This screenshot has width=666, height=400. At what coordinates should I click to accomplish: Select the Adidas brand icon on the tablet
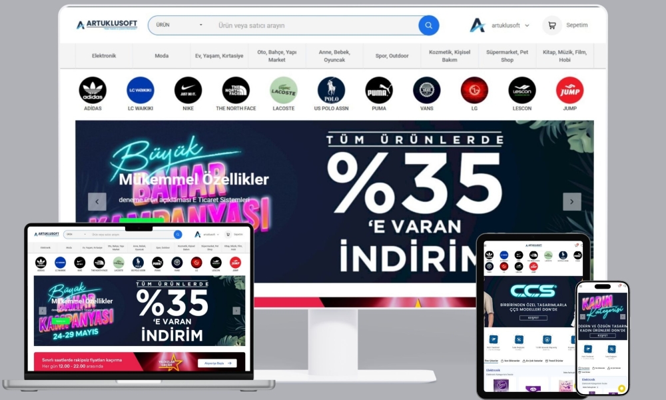(x=490, y=255)
